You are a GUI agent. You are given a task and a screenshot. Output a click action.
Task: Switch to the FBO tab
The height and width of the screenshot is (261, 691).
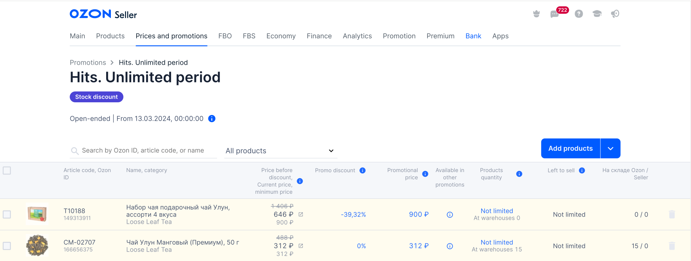[x=225, y=36]
